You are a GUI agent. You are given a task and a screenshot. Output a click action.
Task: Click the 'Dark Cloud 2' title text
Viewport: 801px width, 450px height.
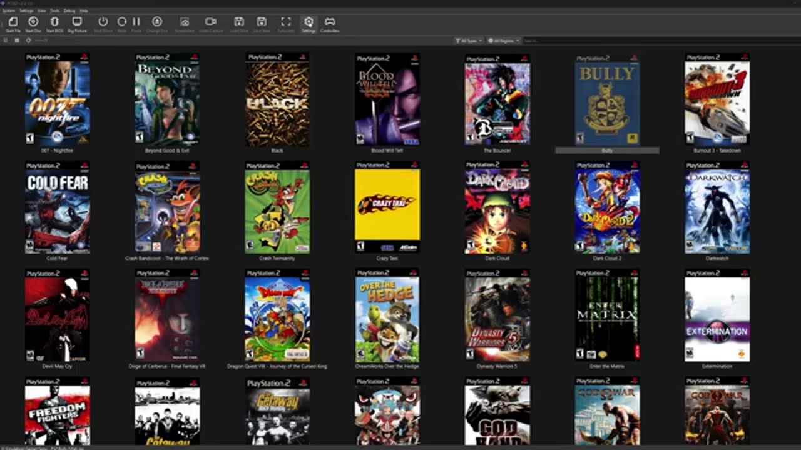607,258
